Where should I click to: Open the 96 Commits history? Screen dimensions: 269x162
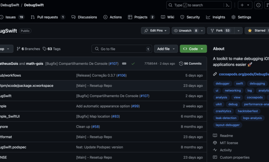[x=190, y=64]
